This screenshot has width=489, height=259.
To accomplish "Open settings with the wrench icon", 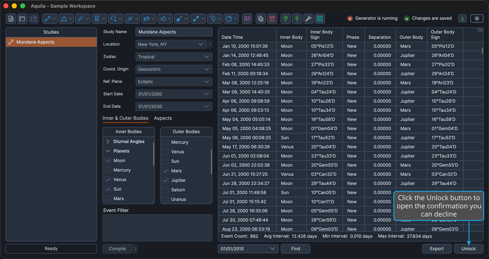I will (x=308, y=19).
